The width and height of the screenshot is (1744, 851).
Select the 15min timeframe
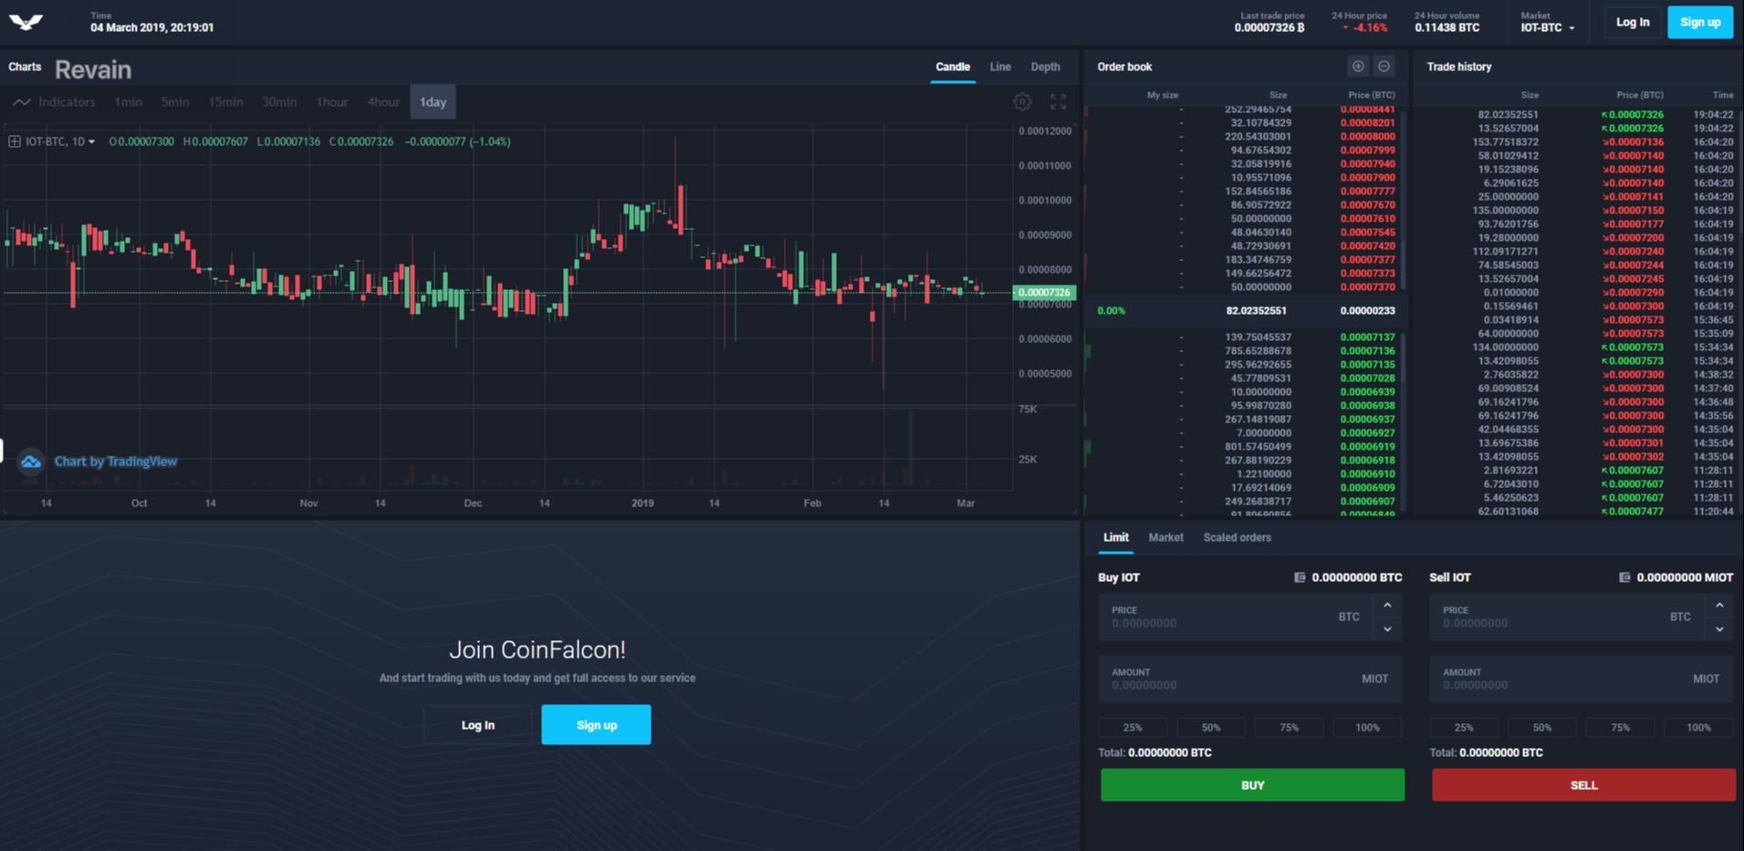[x=225, y=102]
